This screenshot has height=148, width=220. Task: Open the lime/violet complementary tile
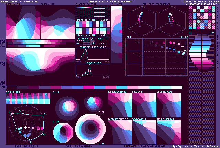click(144, 132)
